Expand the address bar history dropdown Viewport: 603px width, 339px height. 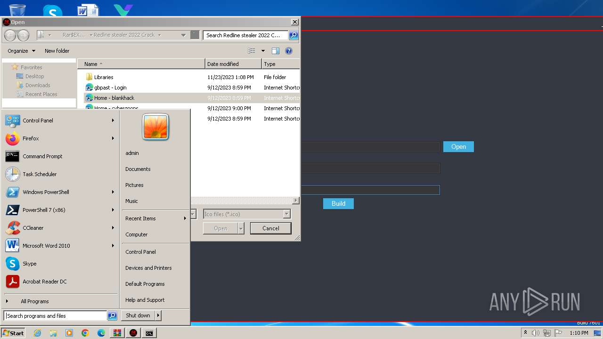183,35
